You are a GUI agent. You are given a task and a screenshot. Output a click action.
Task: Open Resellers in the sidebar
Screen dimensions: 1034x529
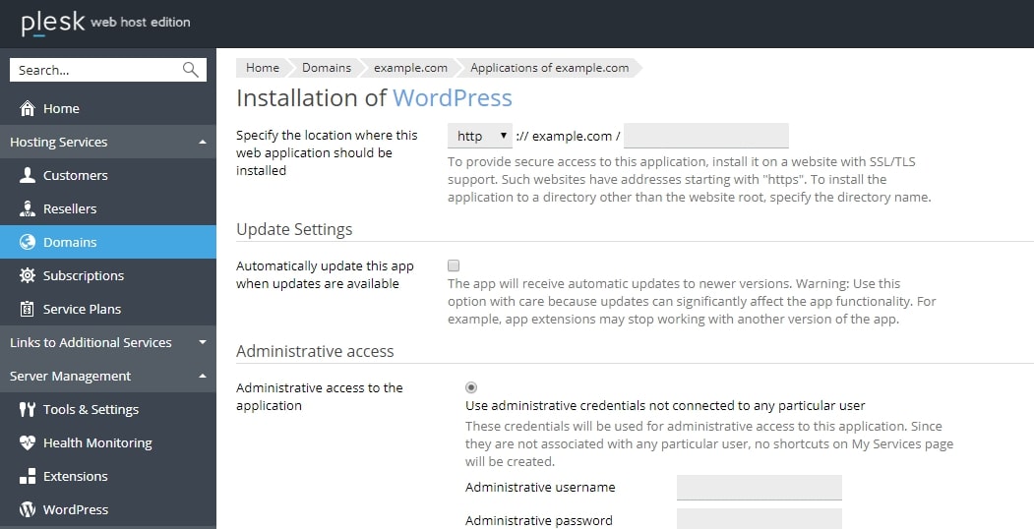click(x=108, y=208)
